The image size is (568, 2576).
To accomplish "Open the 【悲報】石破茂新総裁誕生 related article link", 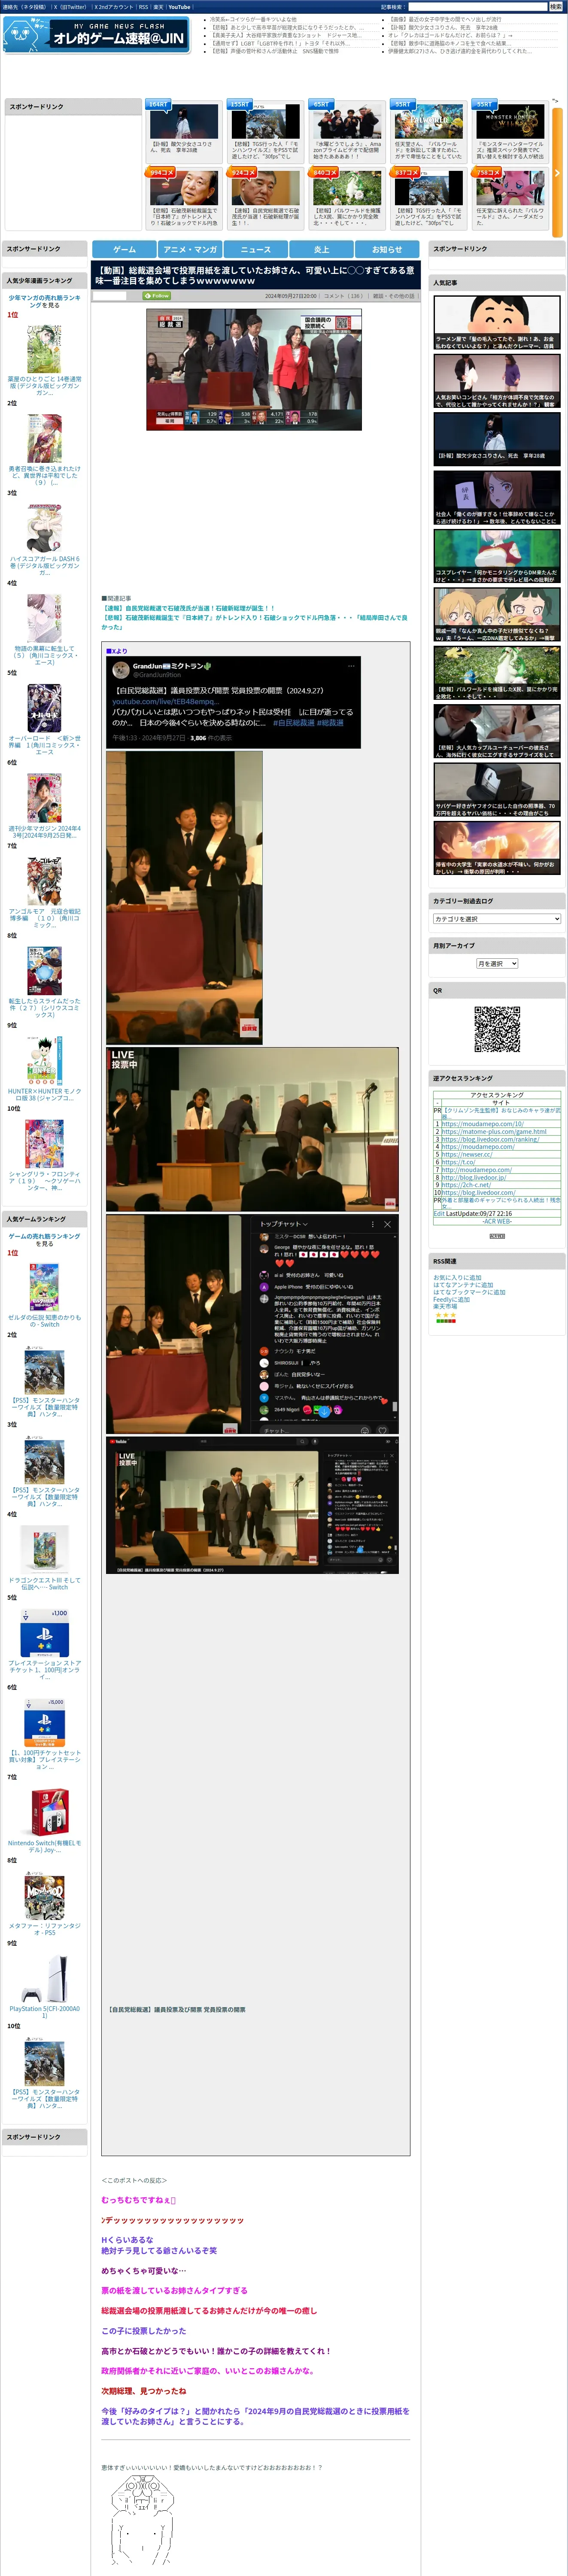I will pyautogui.click(x=254, y=622).
